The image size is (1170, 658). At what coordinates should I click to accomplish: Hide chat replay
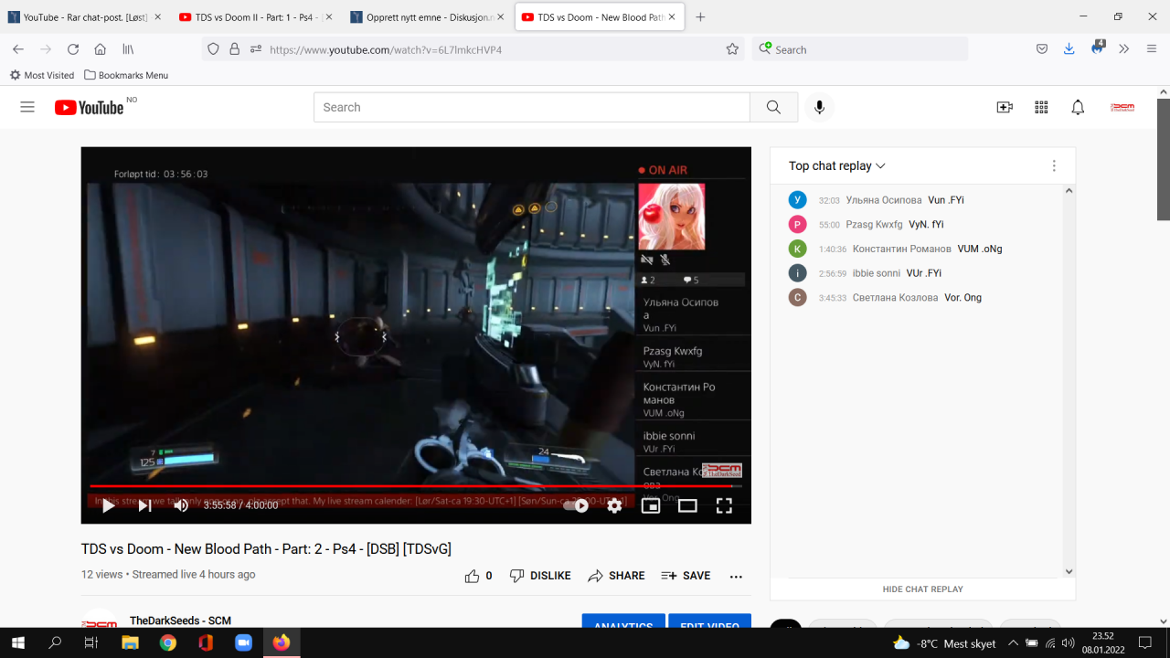point(922,589)
